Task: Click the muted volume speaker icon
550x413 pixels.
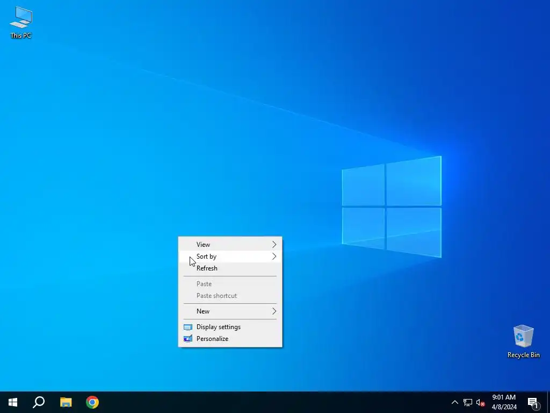Action: tap(480, 402)
